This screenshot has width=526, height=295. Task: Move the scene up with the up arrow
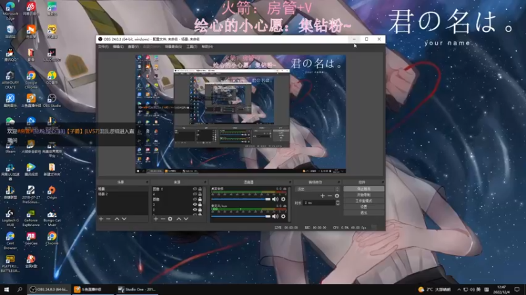pos(117,219)
